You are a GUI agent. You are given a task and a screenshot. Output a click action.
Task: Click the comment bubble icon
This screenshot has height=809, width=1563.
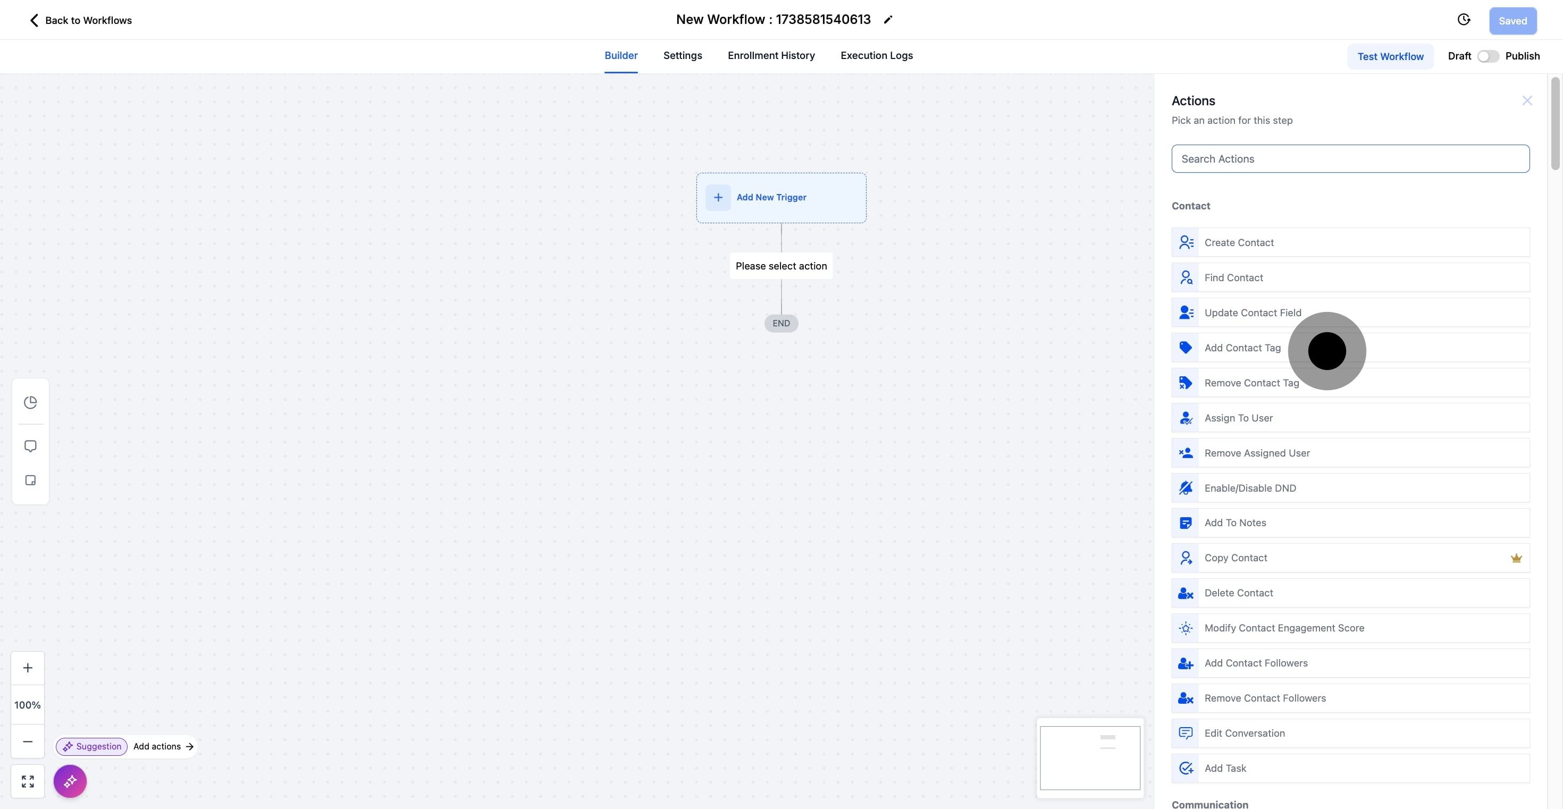[x=30, y=446]
